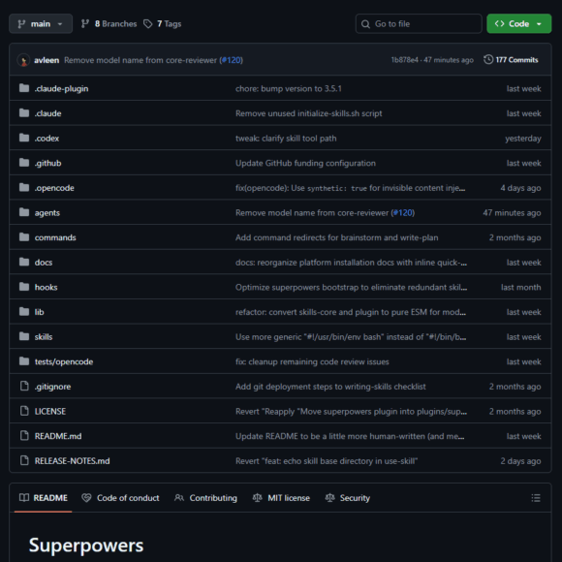Viewport: 562px width, 562px height.
Task: Expand the green Code button dropdown
Action: pos(518,23)
